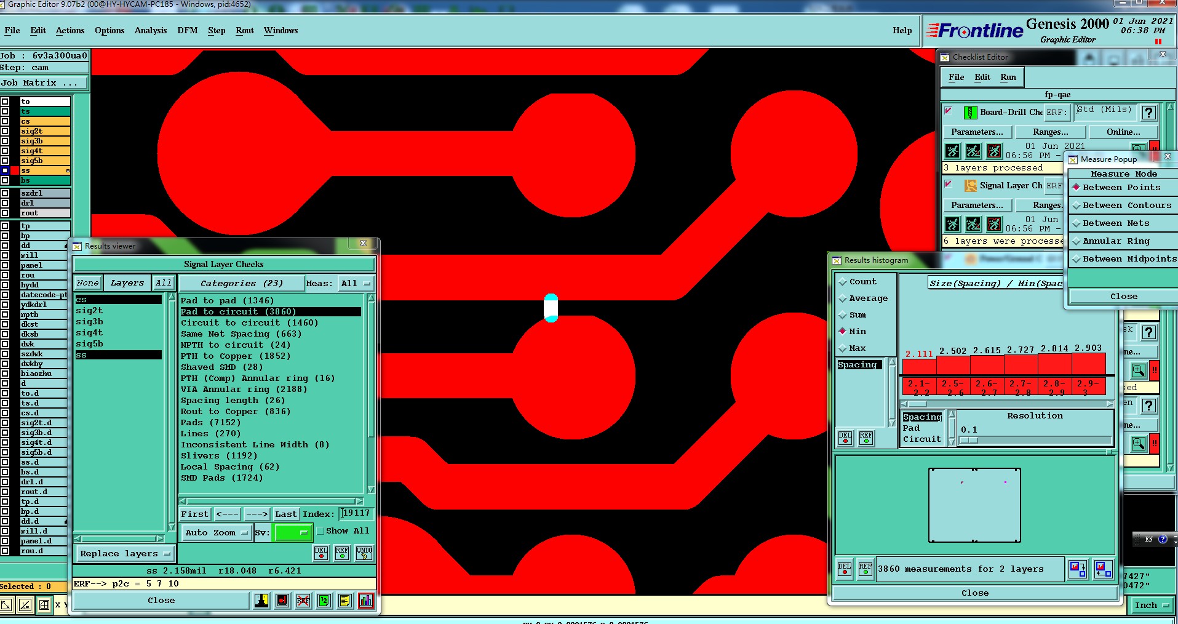
Task: Click the Online... button
Action: click(x=1123, y=132)
